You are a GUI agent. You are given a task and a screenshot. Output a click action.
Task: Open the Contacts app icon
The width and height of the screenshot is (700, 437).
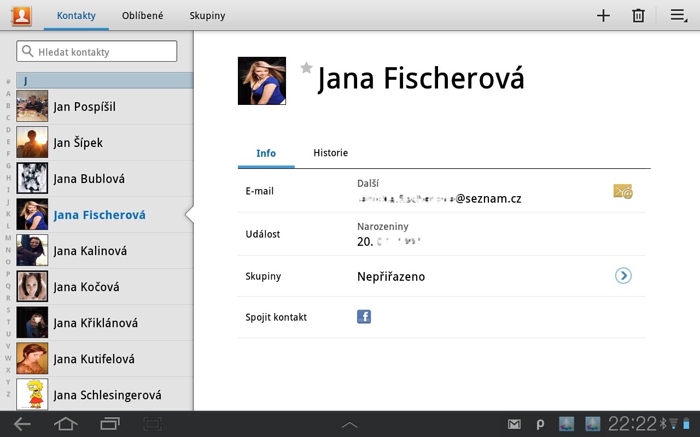coord(21,15)
